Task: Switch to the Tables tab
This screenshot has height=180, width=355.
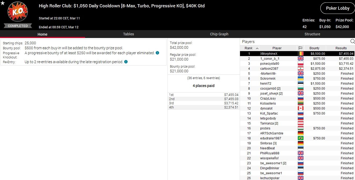Action: pyautogui.click(x=128, y=34)
